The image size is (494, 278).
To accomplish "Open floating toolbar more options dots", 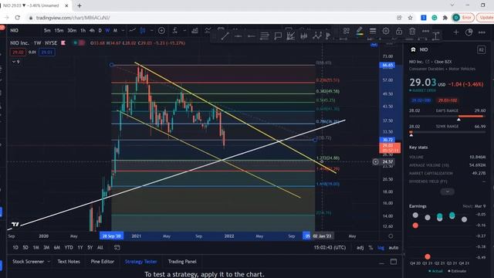I will (x=425, y=31).
